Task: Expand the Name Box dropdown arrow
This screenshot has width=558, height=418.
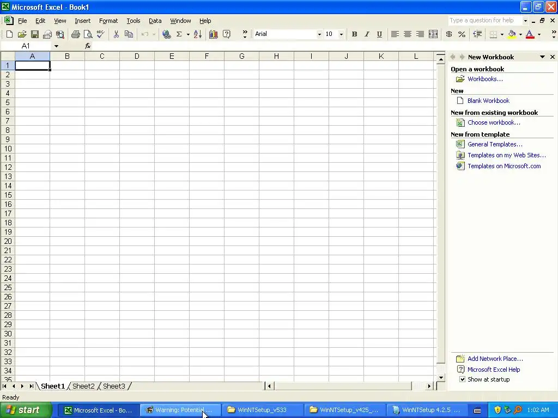Action: [x=56, y=46]
